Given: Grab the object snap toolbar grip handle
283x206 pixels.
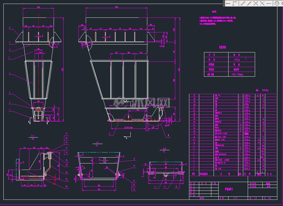Looking at the screenshot, I should [x=224, y=3].
